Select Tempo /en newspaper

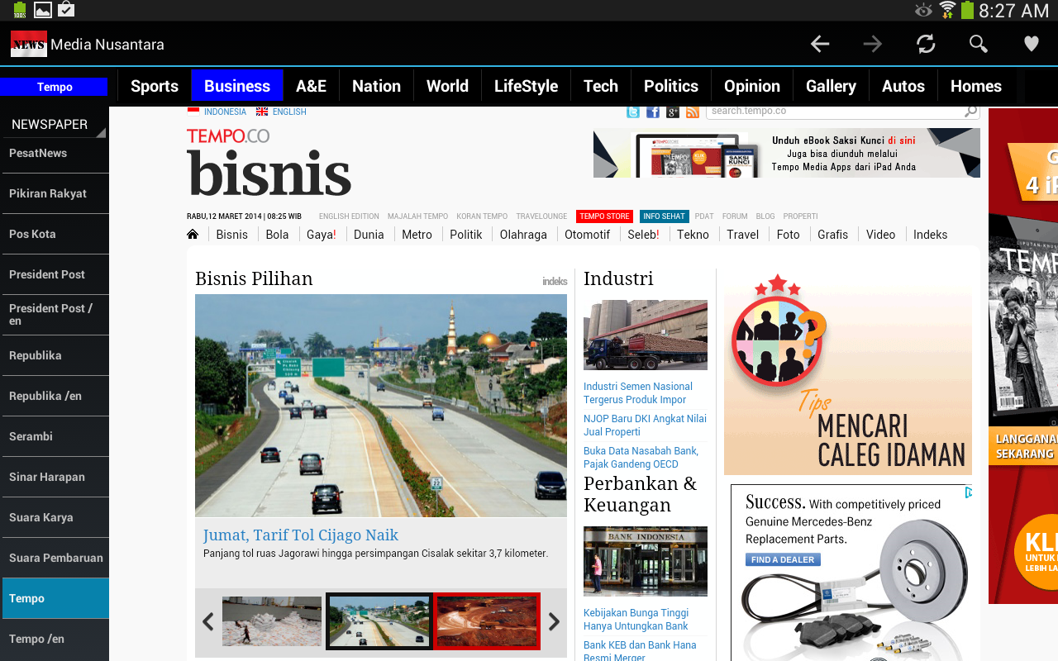click(55, 639)
